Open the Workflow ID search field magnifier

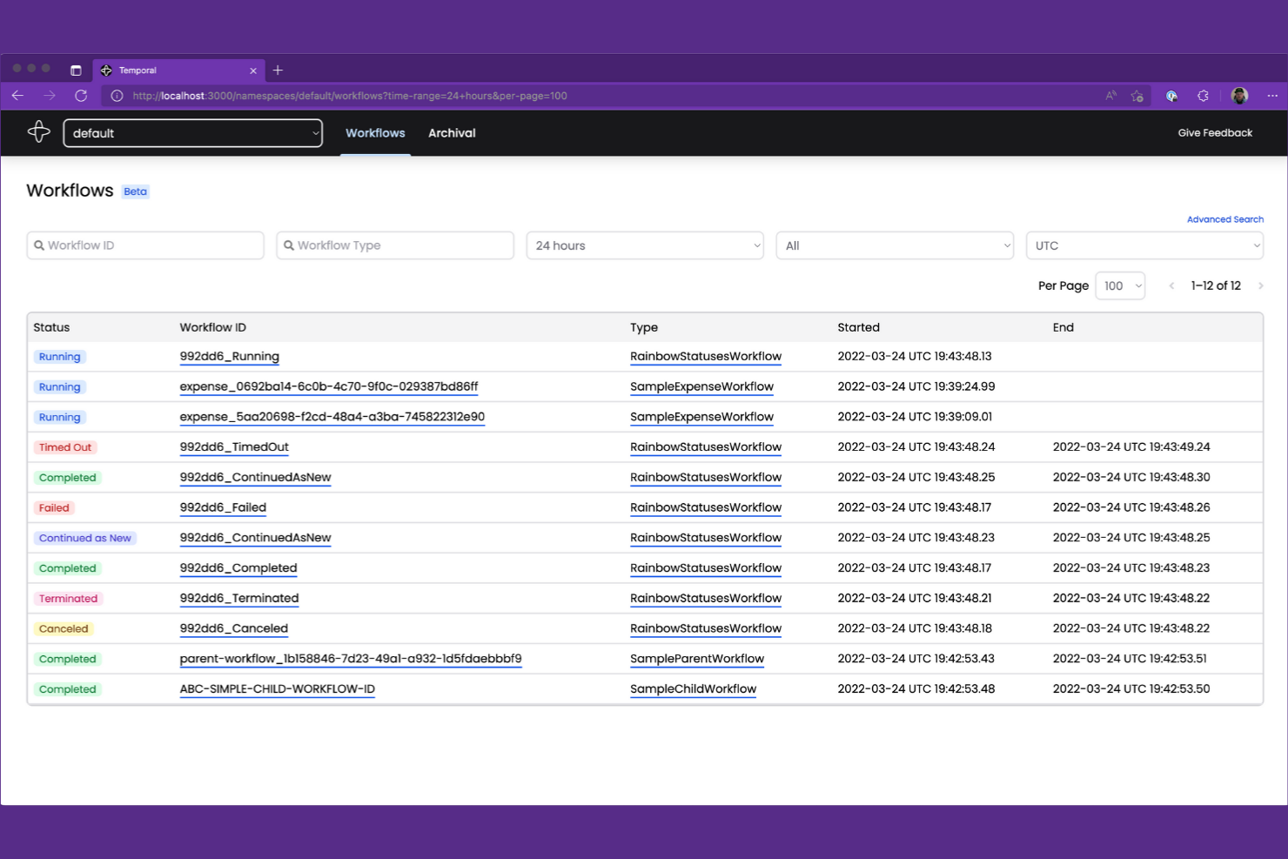(40, 245)
